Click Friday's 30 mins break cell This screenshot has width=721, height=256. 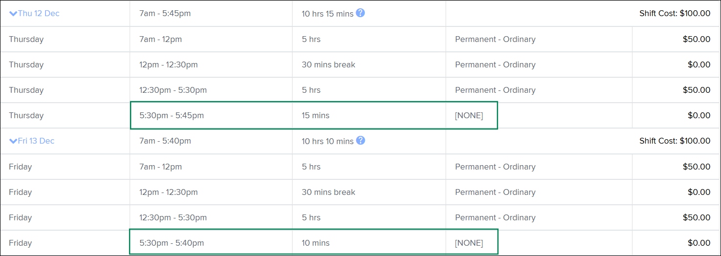pyautogui.click(x=329, y=192)
